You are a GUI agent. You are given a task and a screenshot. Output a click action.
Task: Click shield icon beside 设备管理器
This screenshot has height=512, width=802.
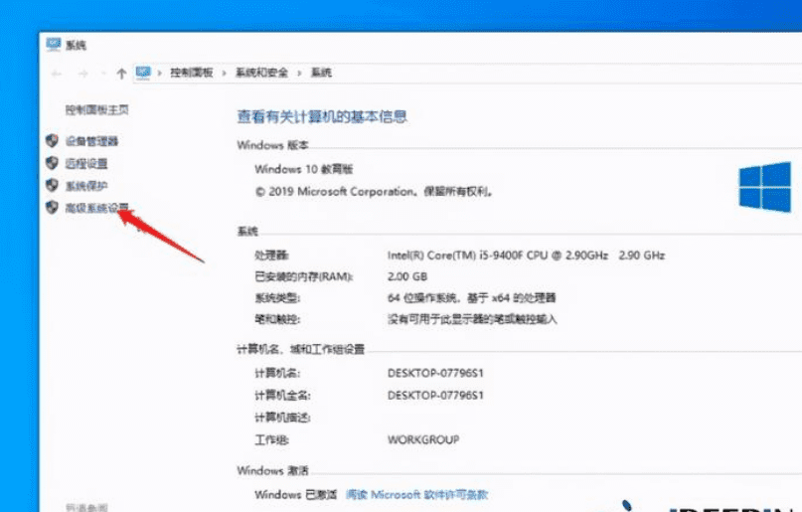52,140
